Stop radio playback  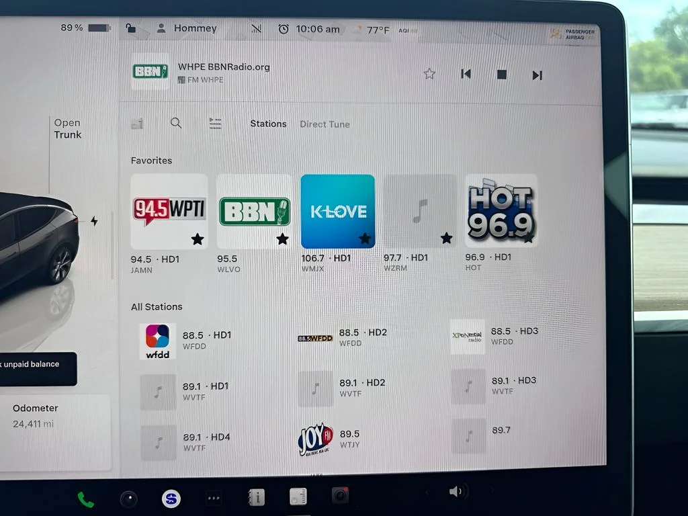[502, 75]
